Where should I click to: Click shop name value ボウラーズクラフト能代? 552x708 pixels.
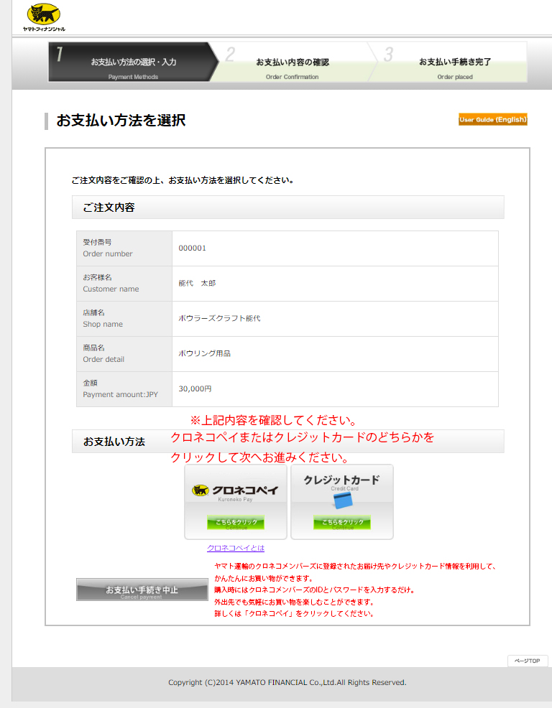[219, 318]
